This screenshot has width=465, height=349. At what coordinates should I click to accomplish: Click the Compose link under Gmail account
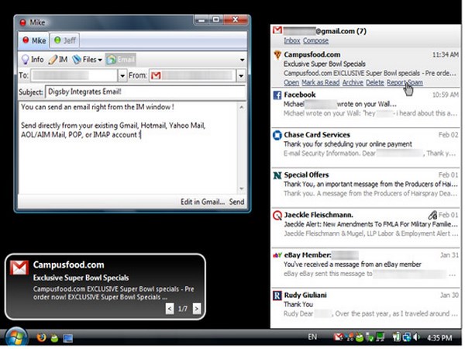pos(315,40)
